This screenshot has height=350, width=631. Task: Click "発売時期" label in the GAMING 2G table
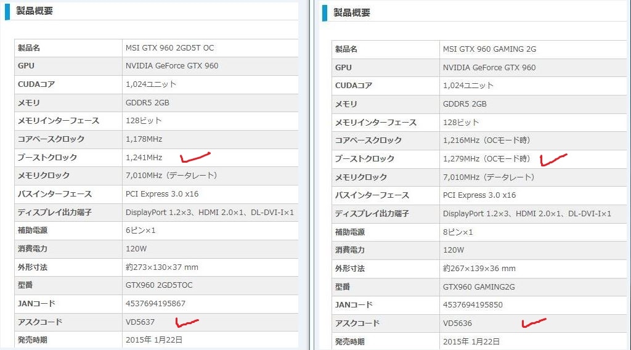tap(350, 342)
